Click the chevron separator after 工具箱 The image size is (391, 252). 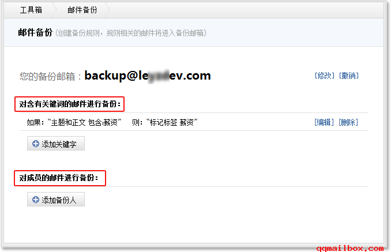(54, 10)
